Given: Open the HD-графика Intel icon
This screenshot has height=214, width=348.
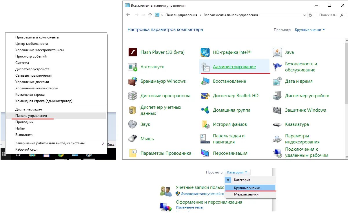Looking at the screenshot, I should [x=205, y=52].
